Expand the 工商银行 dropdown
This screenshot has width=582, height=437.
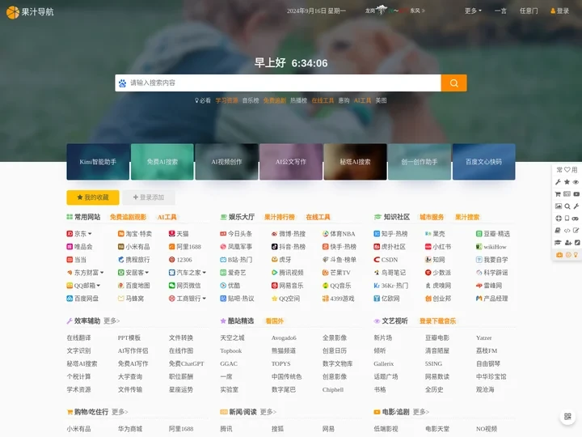[205, 299]
